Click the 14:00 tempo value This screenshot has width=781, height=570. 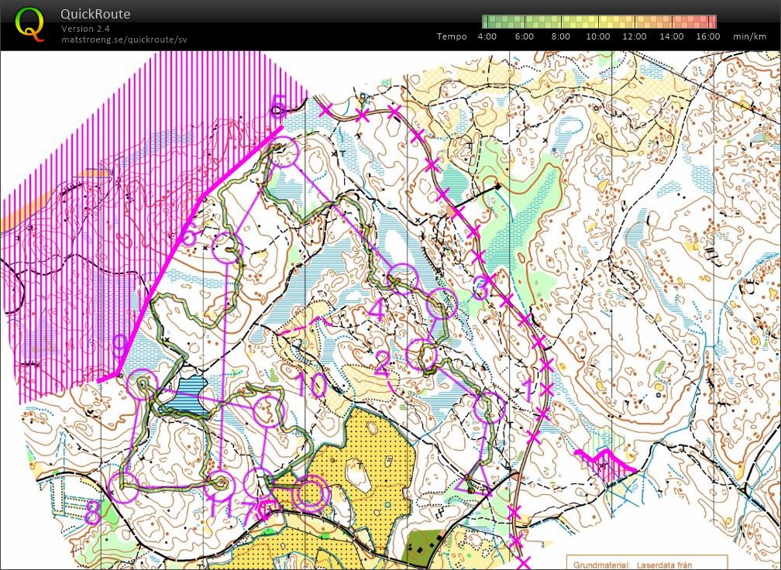[x=672, y=36]
